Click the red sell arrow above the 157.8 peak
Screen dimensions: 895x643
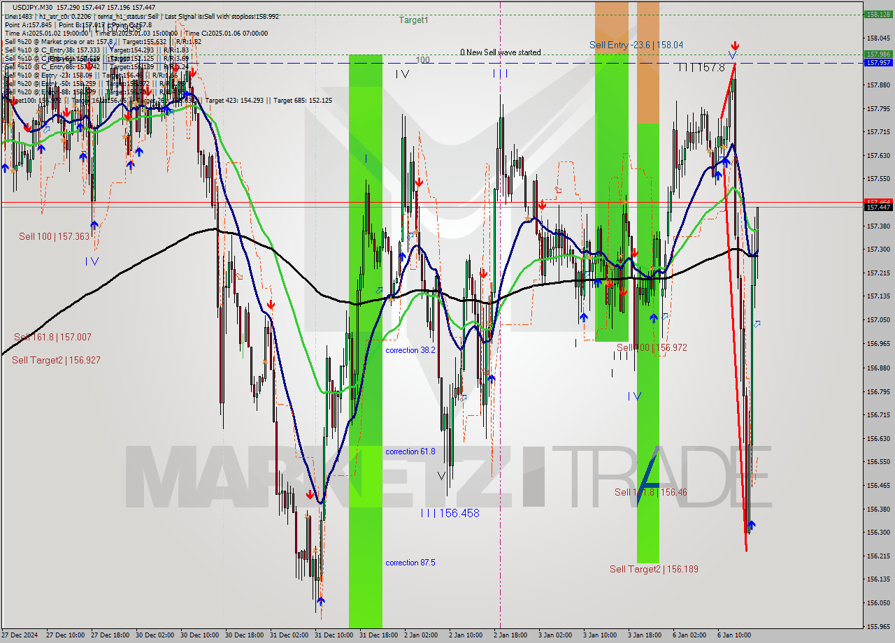click(x=735, y=46)
